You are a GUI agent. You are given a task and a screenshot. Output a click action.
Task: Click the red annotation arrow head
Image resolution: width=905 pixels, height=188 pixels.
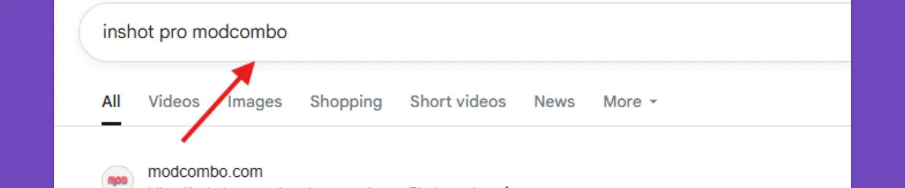[x=245, y=72]
